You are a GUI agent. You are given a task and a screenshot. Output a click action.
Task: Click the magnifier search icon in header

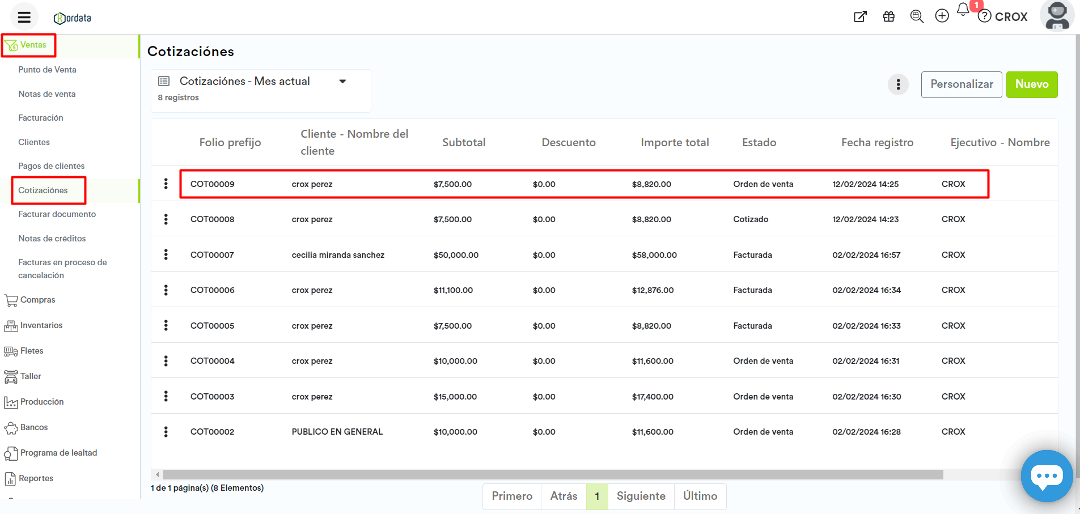pyautogui.click(x=916, y=16)
